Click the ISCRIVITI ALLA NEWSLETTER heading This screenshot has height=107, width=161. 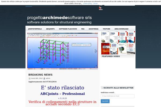118,88
